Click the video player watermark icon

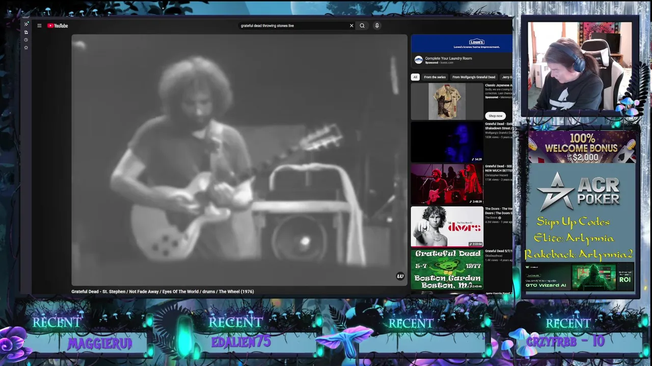pos(400,276)
